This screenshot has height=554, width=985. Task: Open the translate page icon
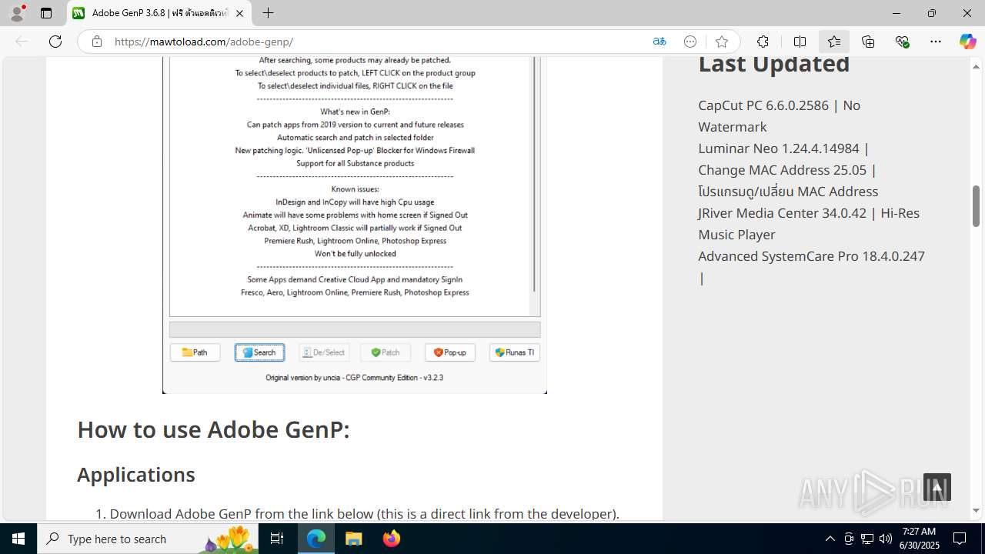click(659, 42)
